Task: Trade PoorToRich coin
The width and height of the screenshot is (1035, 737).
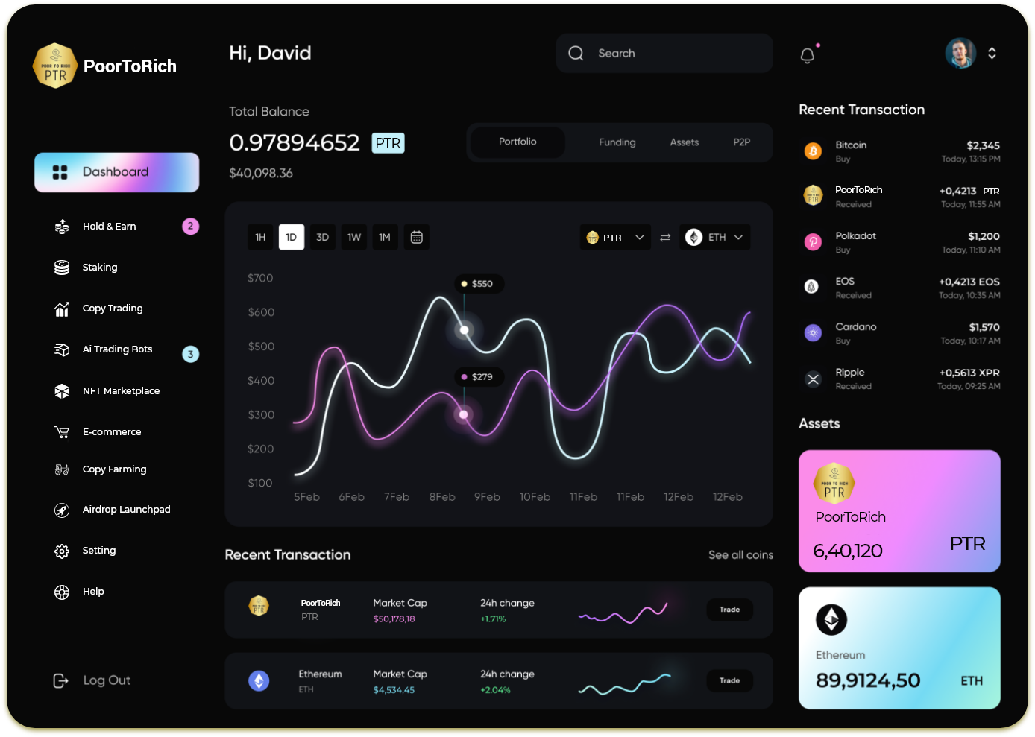Action: pos(730,610)
